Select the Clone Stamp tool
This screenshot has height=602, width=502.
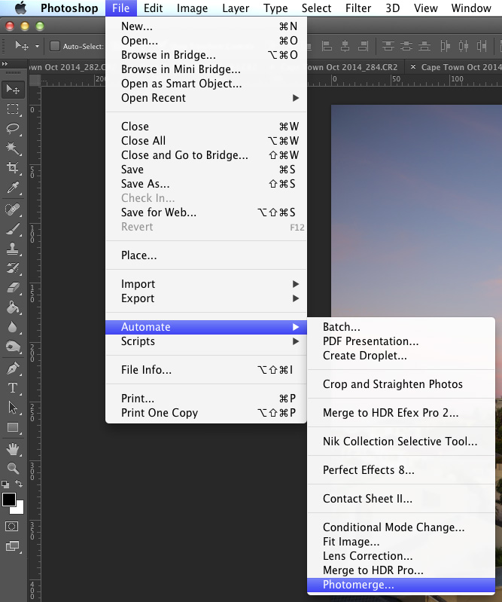click(x=13, y=249)
